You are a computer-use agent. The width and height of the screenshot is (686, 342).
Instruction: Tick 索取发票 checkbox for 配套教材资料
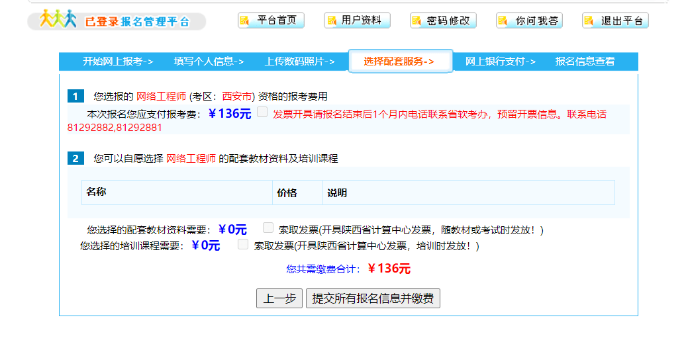point(268,228)
